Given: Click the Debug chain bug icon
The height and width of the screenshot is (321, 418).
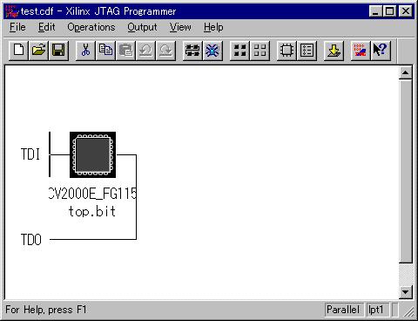Looking at the screenshot, I should click(212, 51).
